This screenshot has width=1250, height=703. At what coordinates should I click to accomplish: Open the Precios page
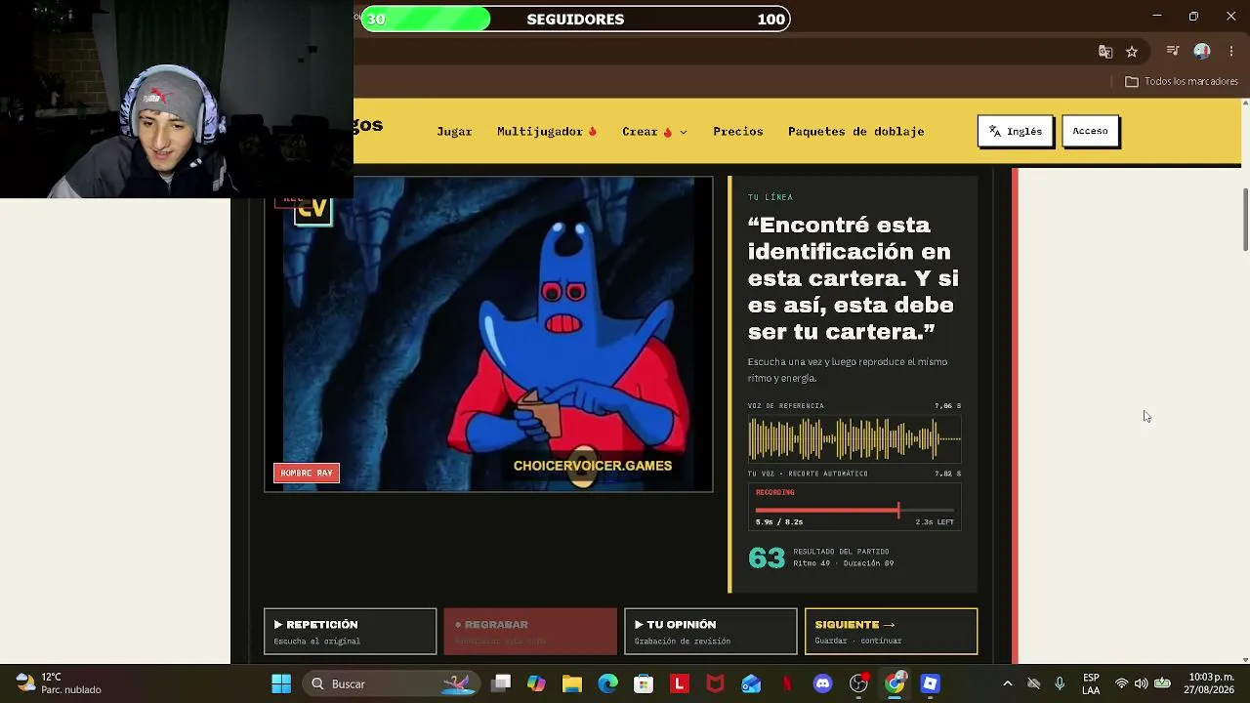(738, 132)
